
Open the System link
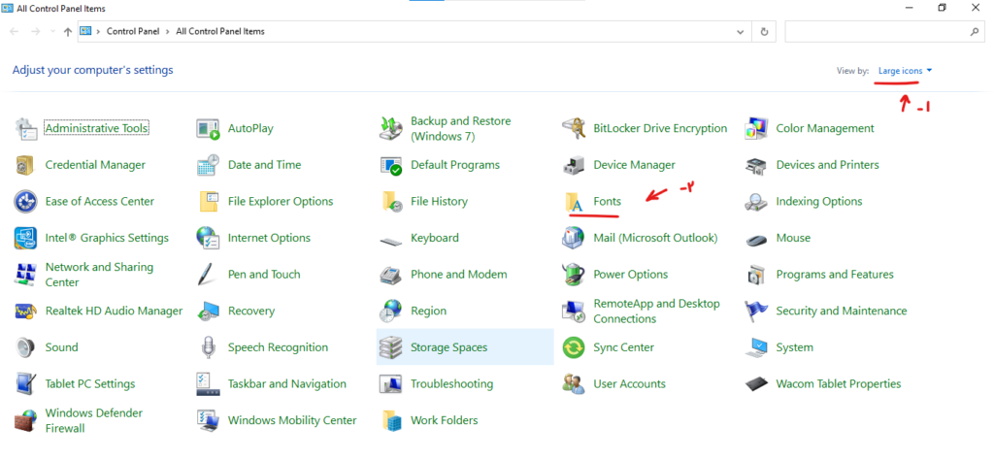[x=794, y=347]
